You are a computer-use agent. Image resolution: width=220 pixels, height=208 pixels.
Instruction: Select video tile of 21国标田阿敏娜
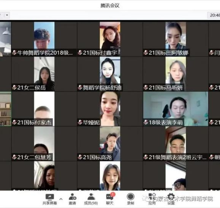pos(176,39)
